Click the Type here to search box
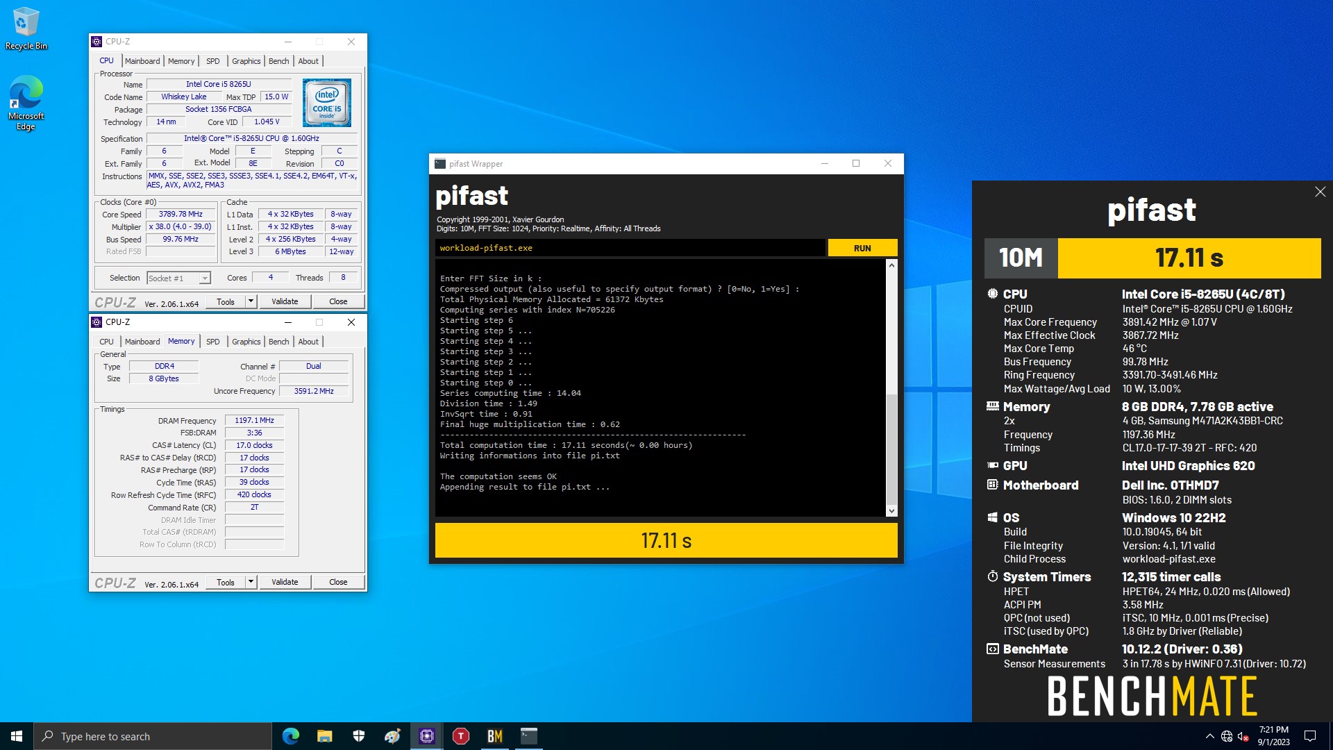Screen dimensions: 1333x750 [x=153, y=736]
